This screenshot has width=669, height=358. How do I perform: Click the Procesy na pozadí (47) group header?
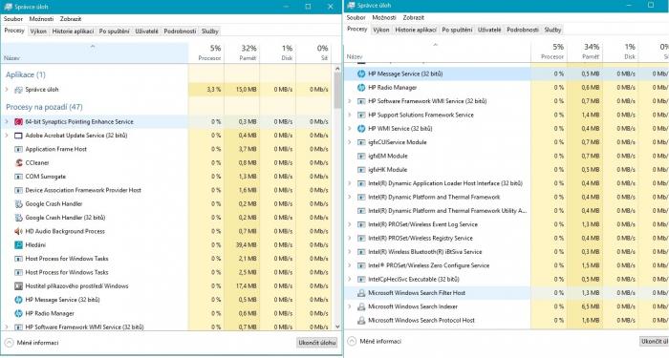[x=44, y=107]
